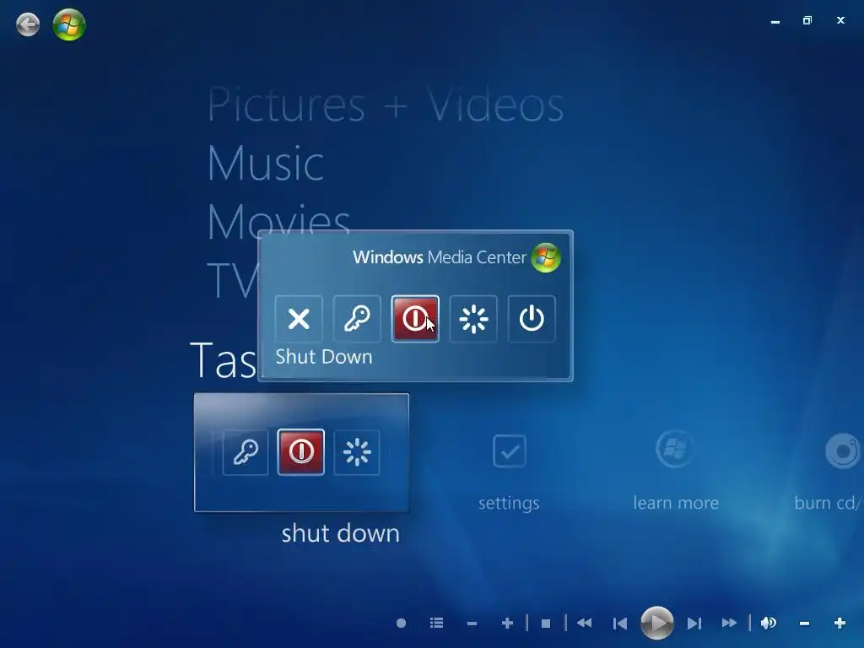The image size is (864, 648).
Task: Click the power Sleep icon in dialog
Action: coord(532,319)
